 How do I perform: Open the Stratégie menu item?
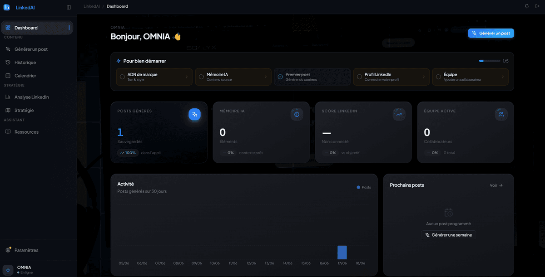pos(37,110)
